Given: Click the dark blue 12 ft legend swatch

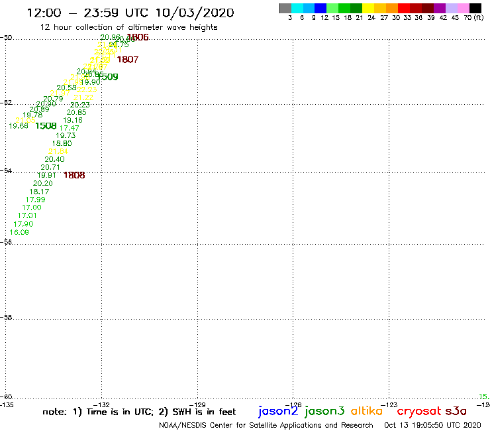Looking at the screenshot, I should pyautogui.click(x=320, y=8).
